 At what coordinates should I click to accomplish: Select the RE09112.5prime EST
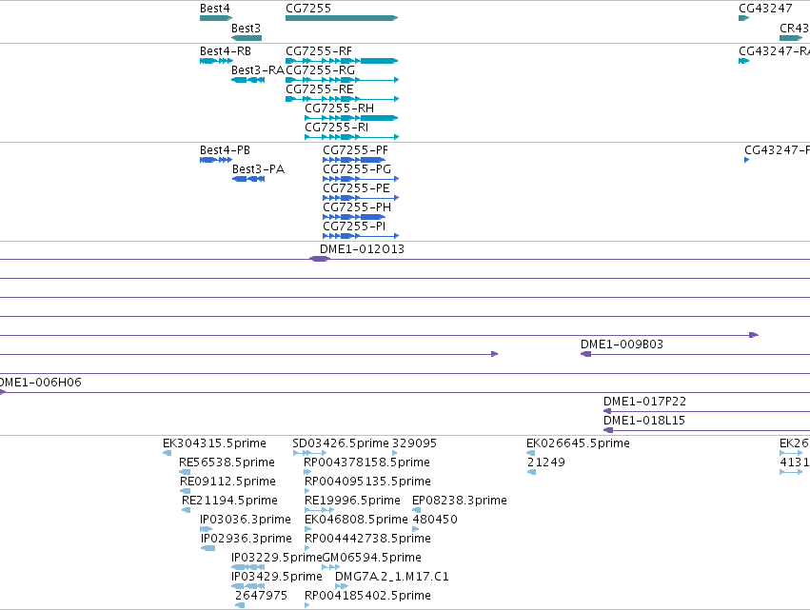click(185, 491)
